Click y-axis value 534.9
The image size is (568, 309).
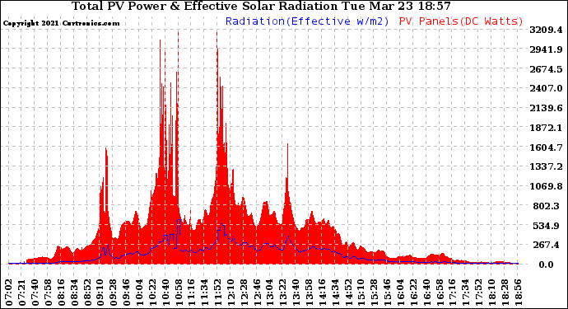[547, 226]
